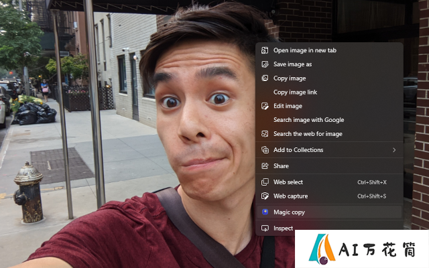This screenshot has width=429, height=268.
Task: Choose Magic copy menu entry
Action: (x=329, y=212)
